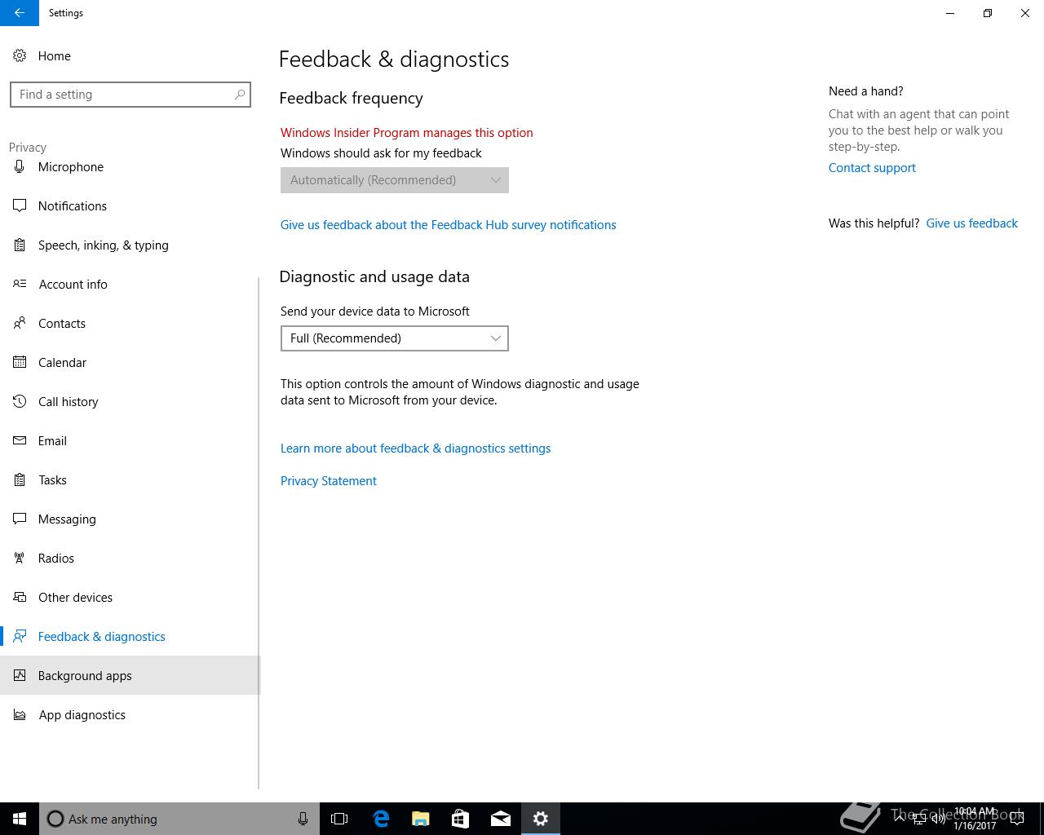
Task: Open the Windows Store from the taskbar
Action: click(460, 819)
